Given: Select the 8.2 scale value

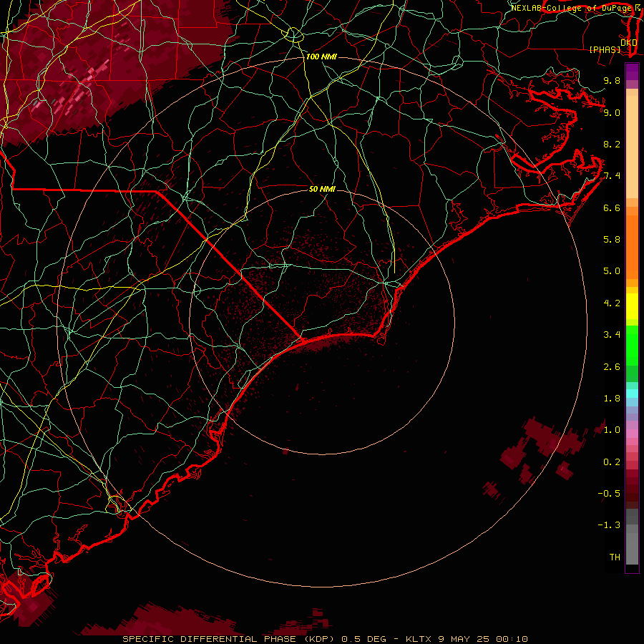Looking at the screenshot, I should (612, 144).
